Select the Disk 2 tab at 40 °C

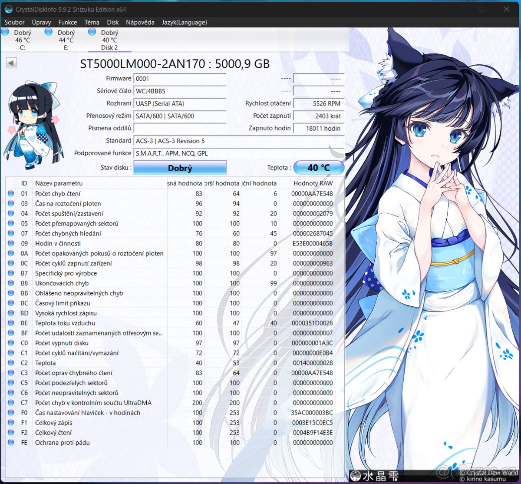(109, 40)
